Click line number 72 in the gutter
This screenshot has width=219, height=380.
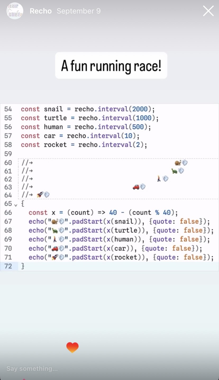pyautogui.click(x=8, y=266)
